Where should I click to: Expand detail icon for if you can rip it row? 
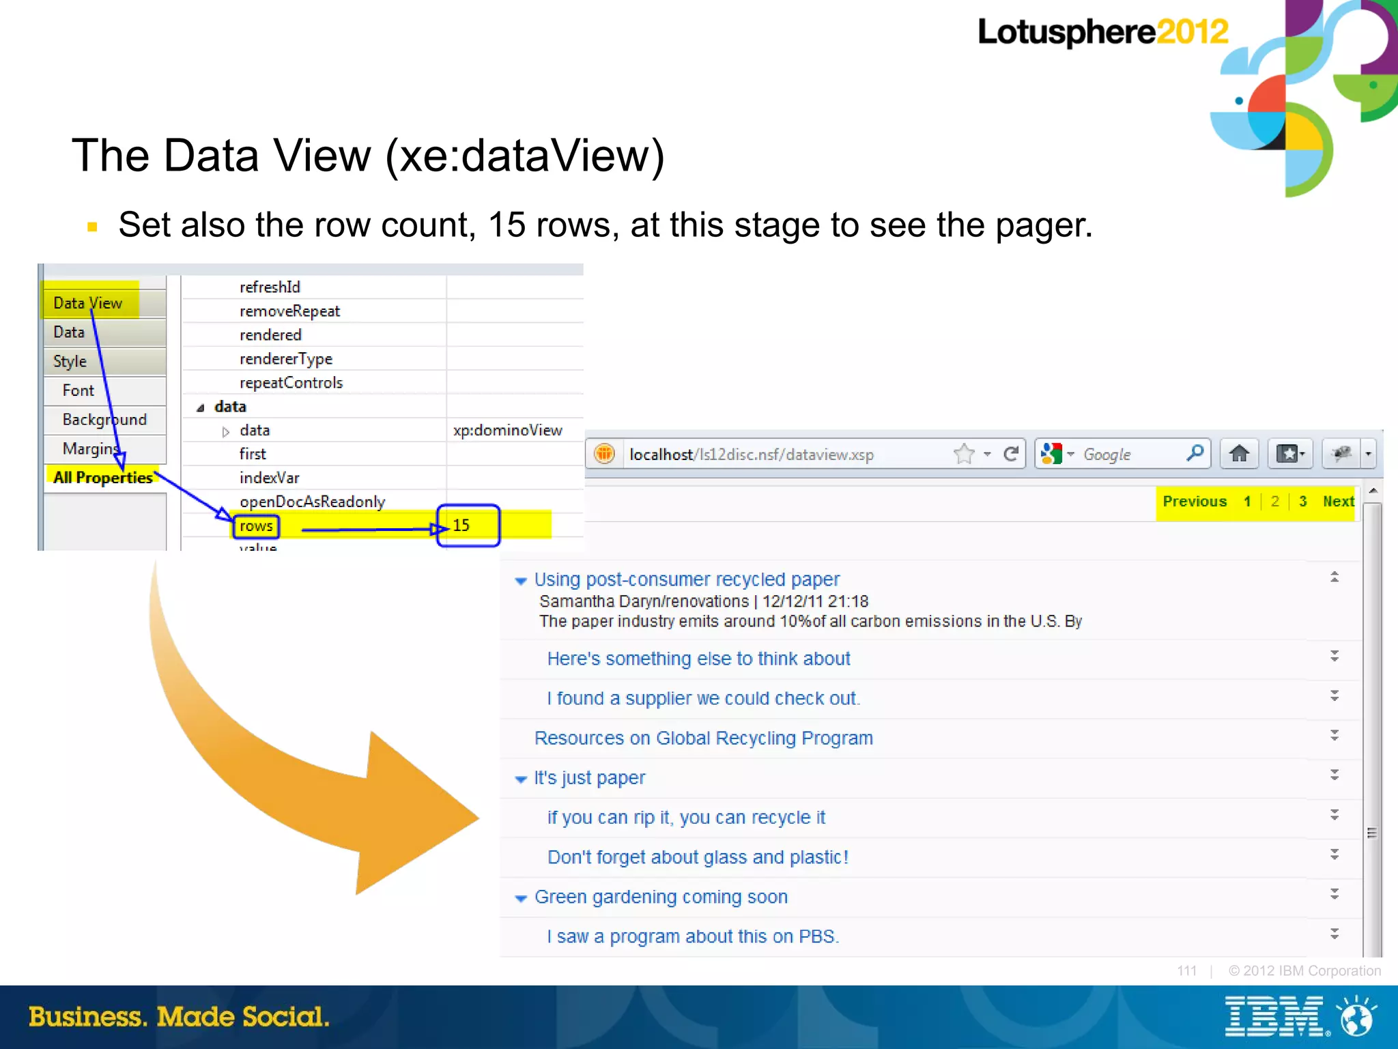click(1335, 815)
